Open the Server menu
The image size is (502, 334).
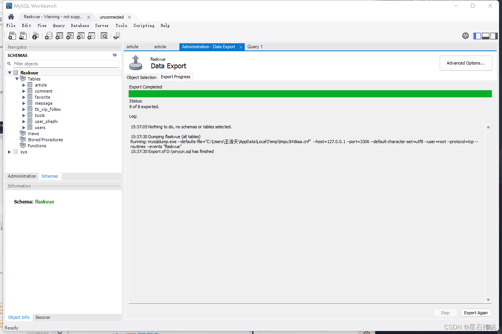pos(102,25)
